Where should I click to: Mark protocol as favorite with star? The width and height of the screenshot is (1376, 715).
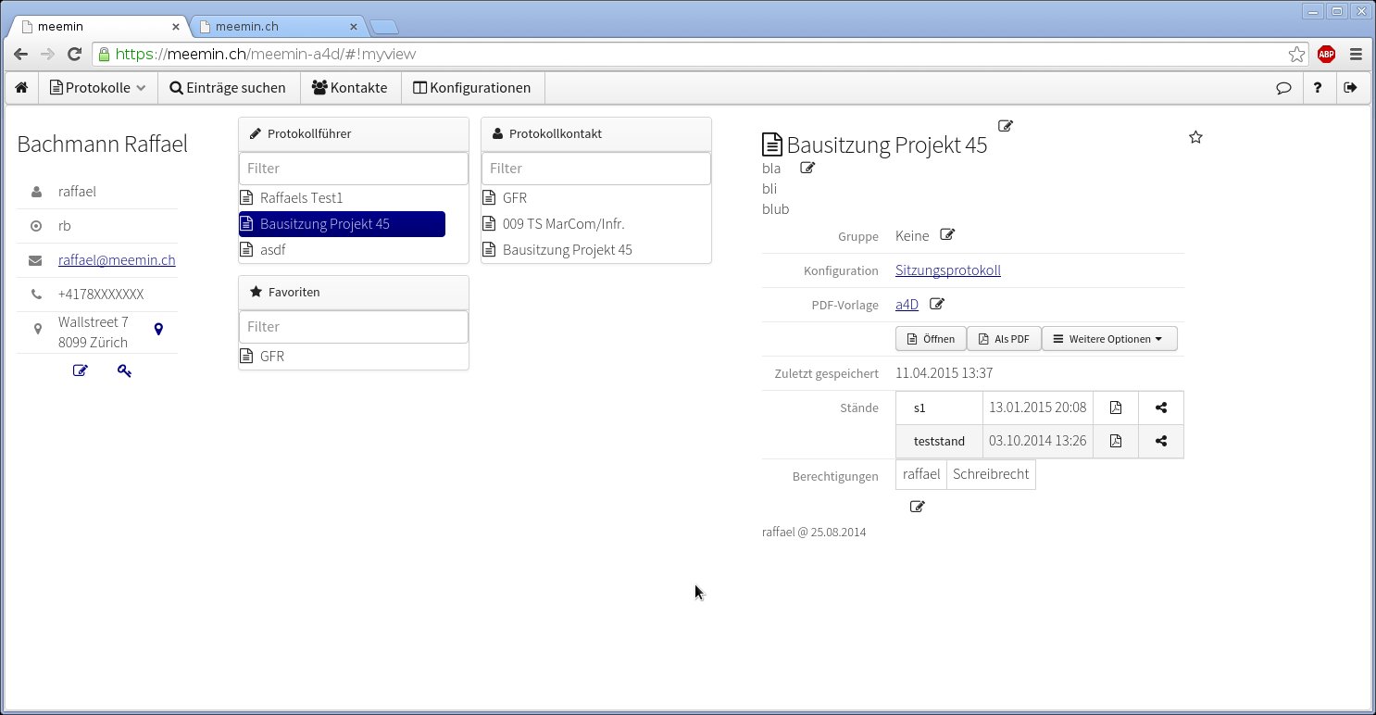coord(1195,137)
